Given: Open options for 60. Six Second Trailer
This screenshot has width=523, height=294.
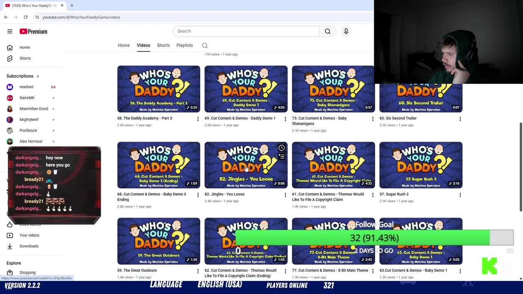Looking at the screenshot, I should [x=460, y=119].
